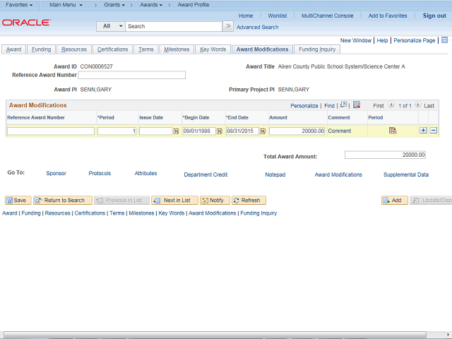Click the Begin Date input field
This screenshot has width=452, height=339.
[x=199, y=131]
